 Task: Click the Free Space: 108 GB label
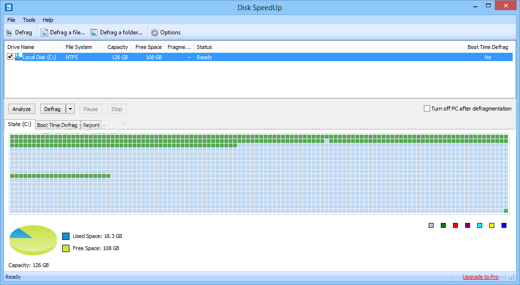96,248
